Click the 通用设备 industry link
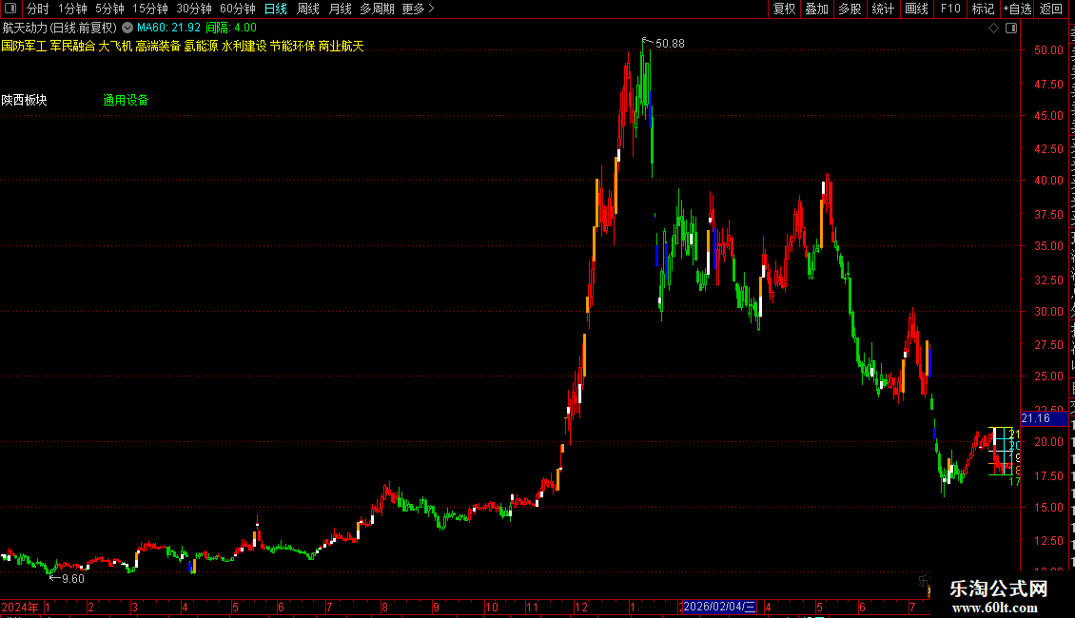Viewport: 1075px width, 618px height. pyautogui.click(x=126, y=100)
